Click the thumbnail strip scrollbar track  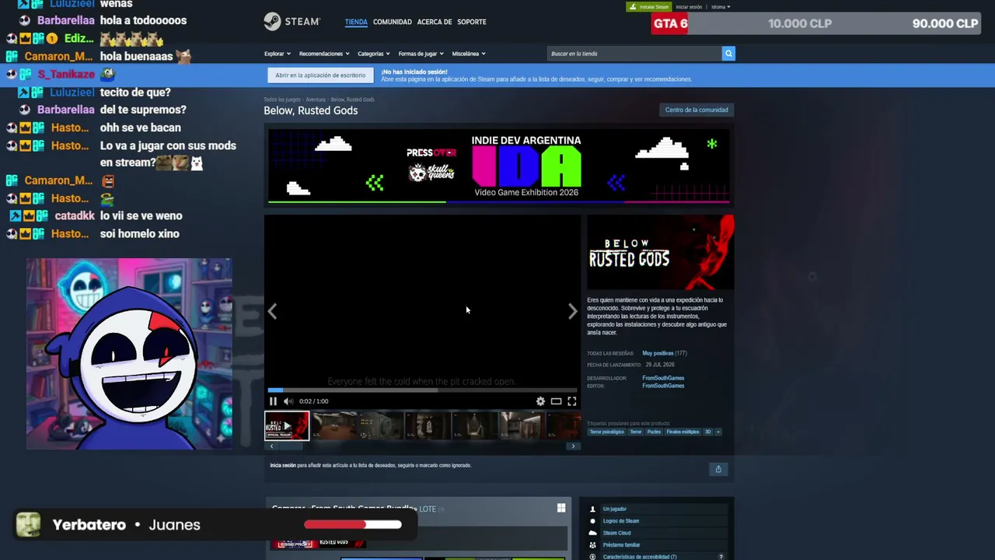[x=422, y=446]
